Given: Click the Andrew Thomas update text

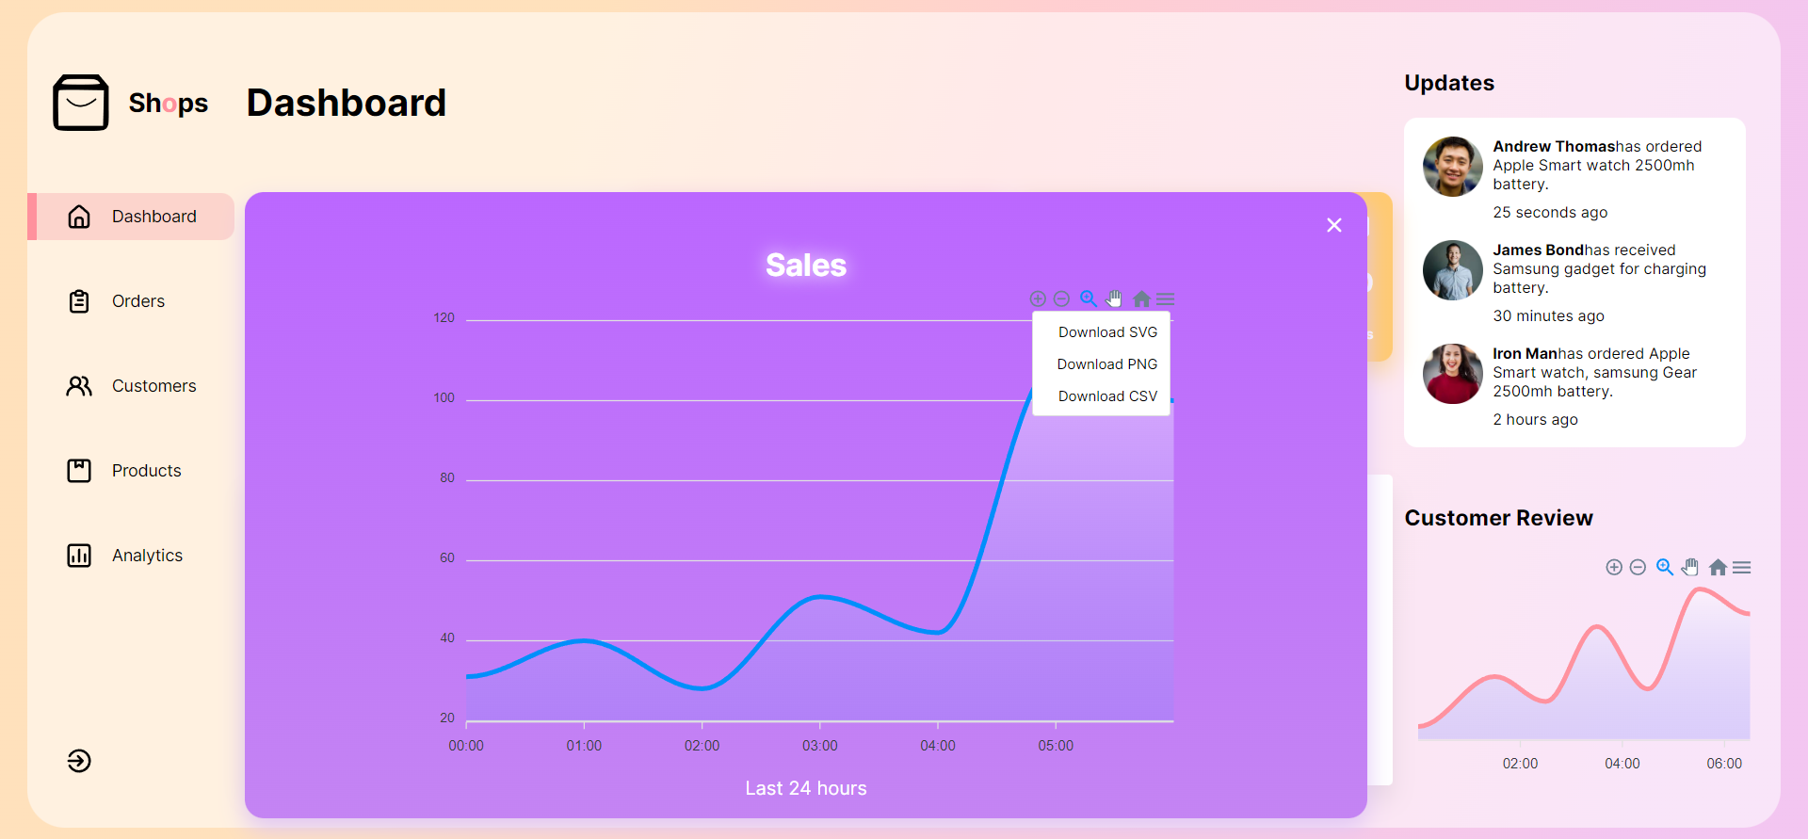Looking at the screenshot, I should 1597,166.
